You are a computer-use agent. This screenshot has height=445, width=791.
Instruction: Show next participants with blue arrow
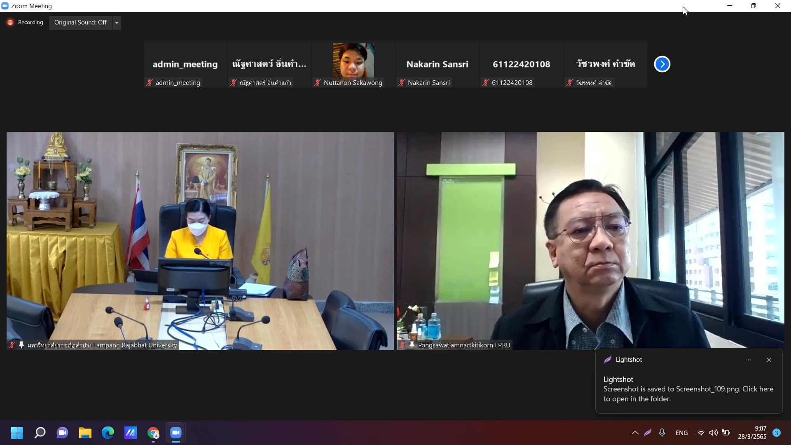click(x=662, y=64)
